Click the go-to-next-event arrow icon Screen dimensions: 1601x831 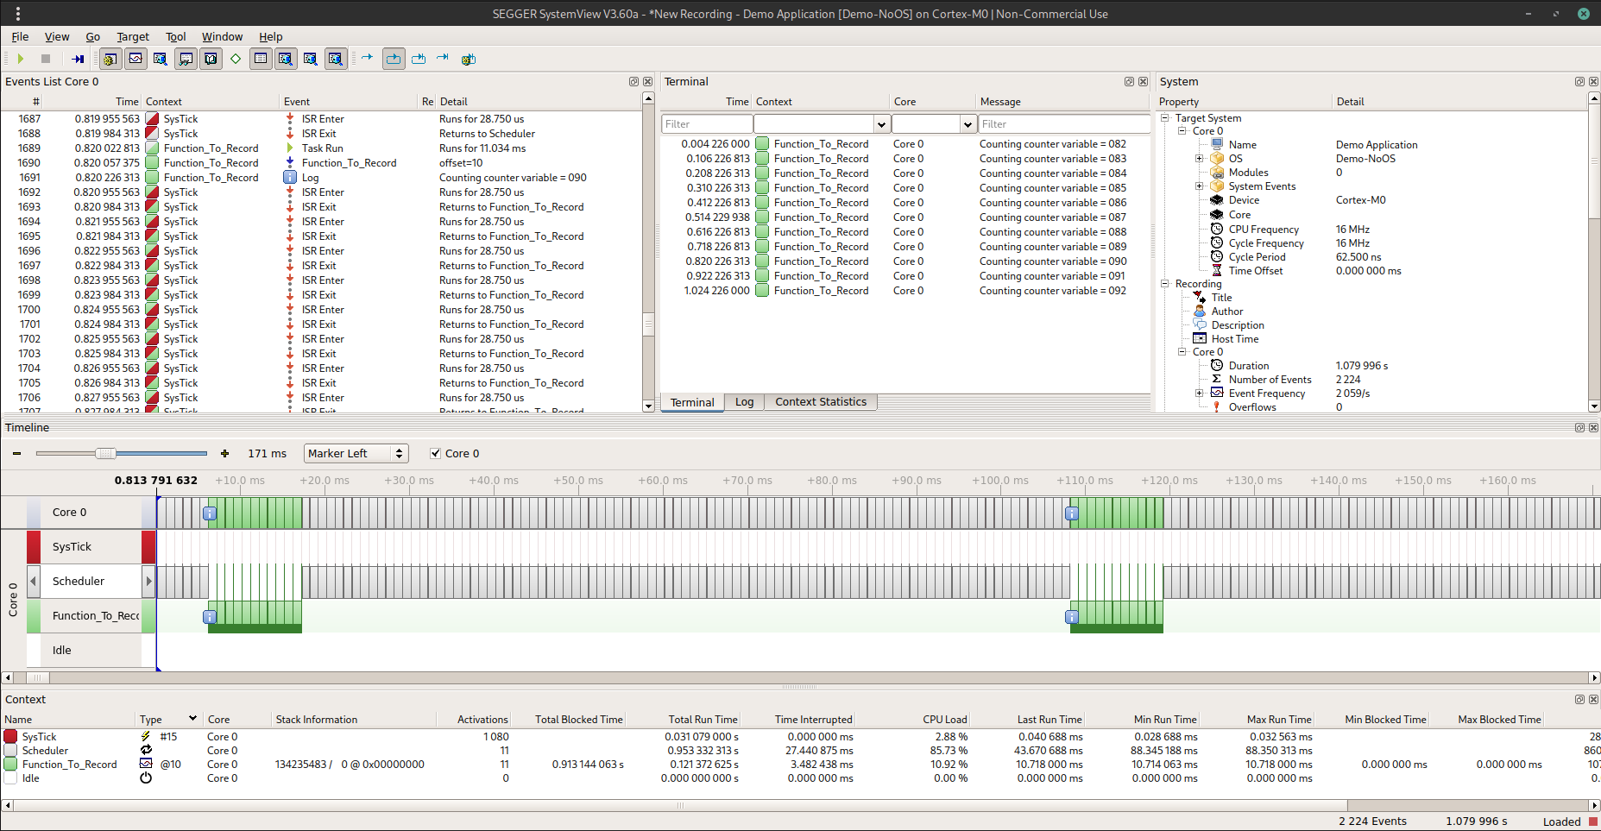click(x=368, y=59)
